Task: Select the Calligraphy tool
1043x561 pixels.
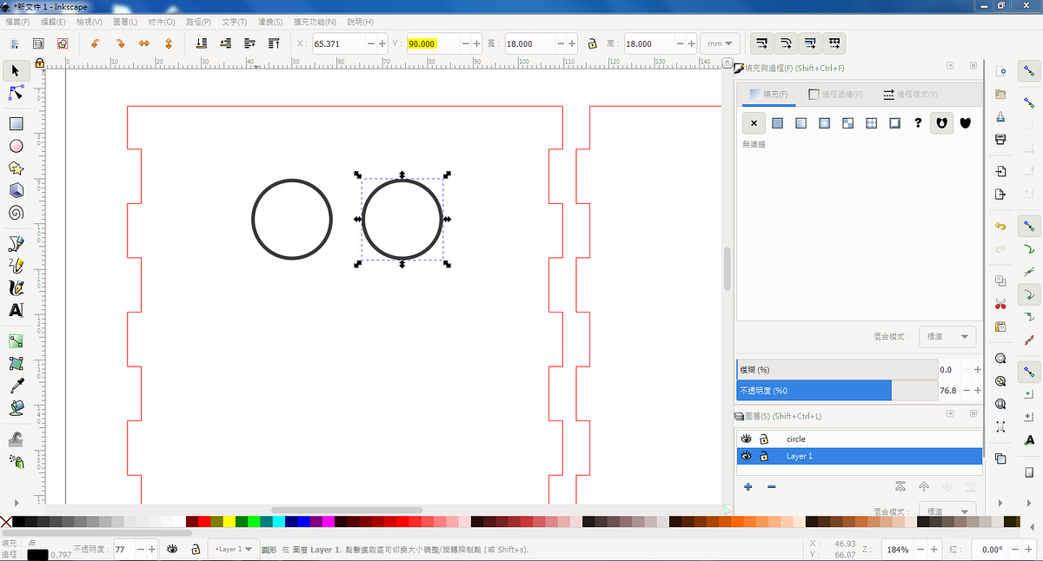Action: 16,287
